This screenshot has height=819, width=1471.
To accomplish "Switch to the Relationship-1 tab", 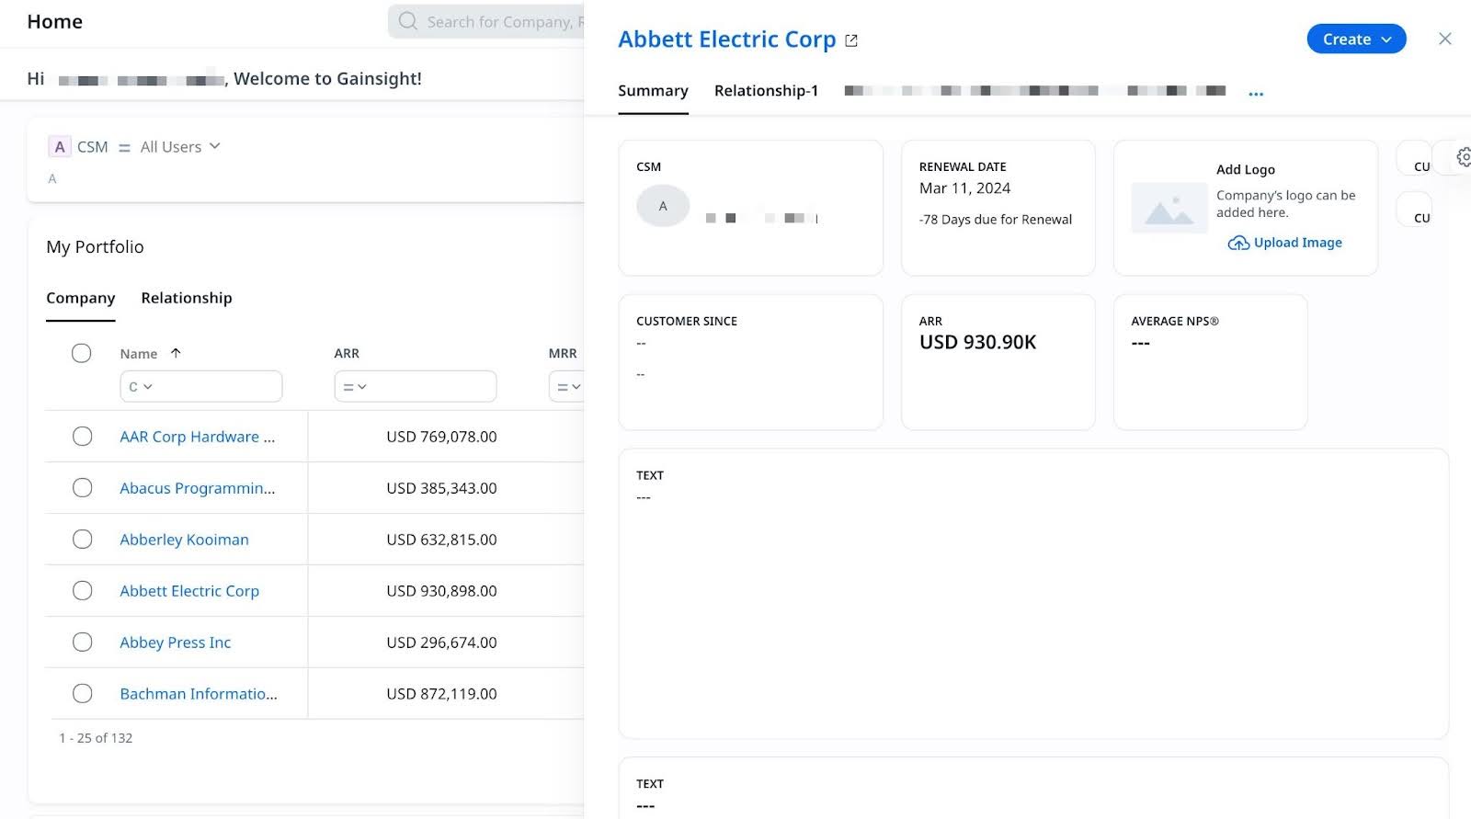I will pos(766,91).
